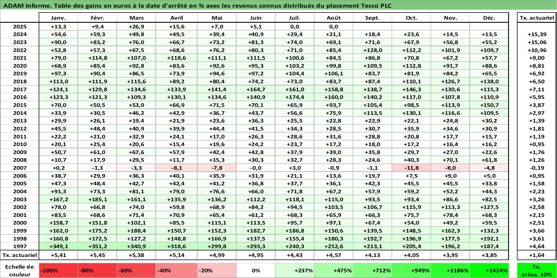Click the +1424% bright green swatch
Viewport: 557px width, 278px height.
(x=489, y=271)
